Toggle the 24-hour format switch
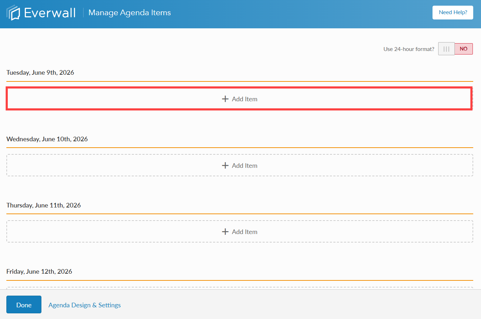This screenshot has height=319, width=481. click(456, 49)
